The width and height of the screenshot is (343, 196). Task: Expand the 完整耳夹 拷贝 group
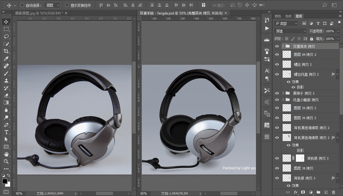tap(283, 46)
